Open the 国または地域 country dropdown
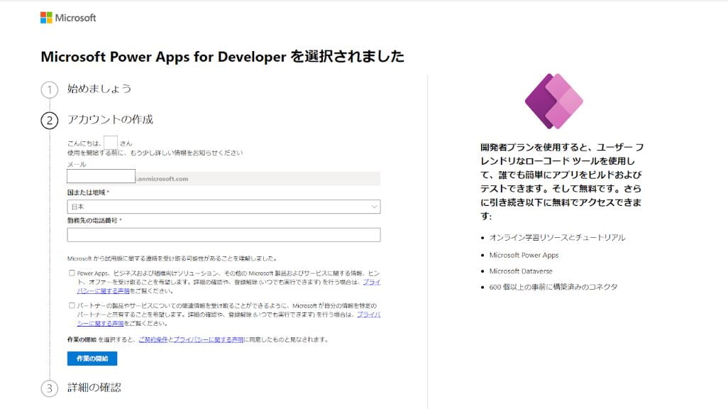The image size is (728, 409). click(224, 207)
